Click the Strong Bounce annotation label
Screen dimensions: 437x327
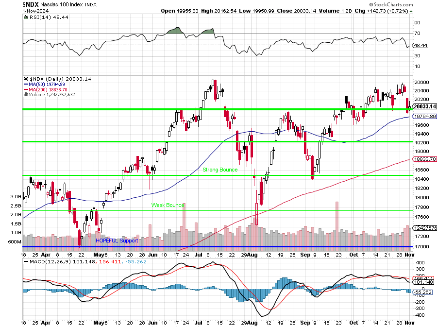pos(220,170)
